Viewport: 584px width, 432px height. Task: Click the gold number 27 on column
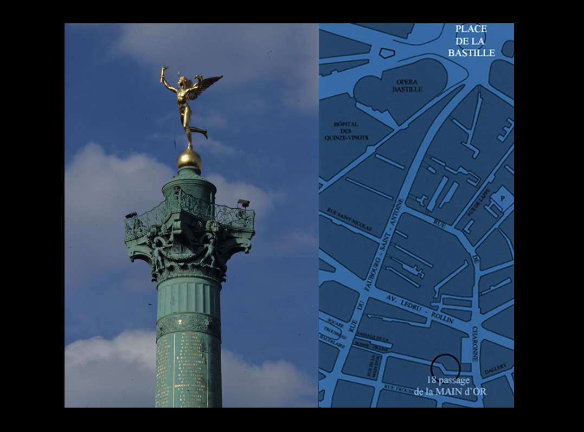(182, 322)
